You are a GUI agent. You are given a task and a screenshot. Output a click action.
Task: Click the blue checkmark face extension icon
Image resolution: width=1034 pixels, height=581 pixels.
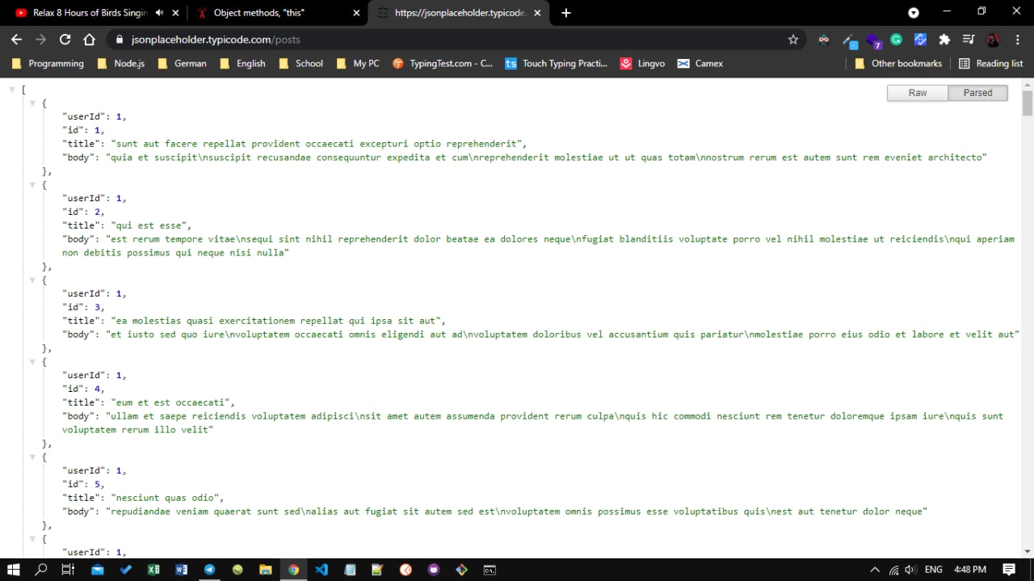920,39
